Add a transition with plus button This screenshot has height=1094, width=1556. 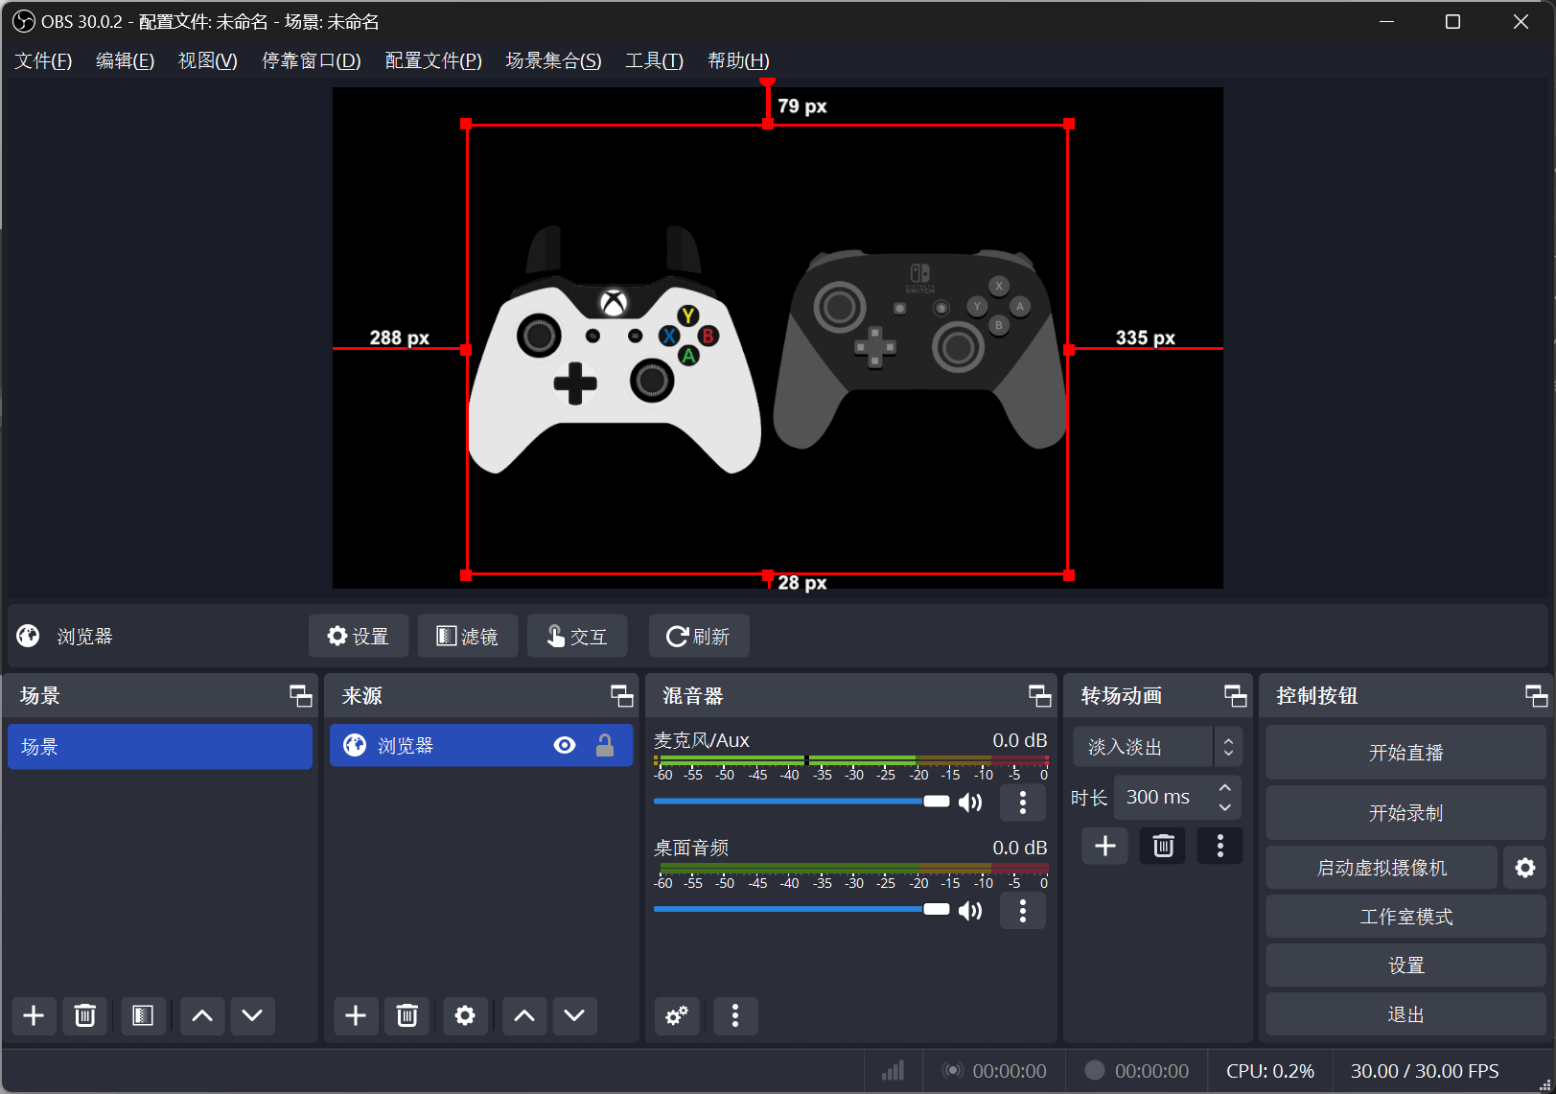pyautogui.click(x=1105, y=846)
